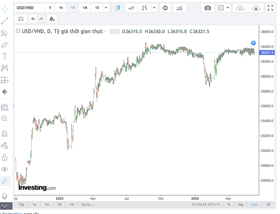Open the legend title dropdown arrow
Screen dimensions: 280x214
105,31
